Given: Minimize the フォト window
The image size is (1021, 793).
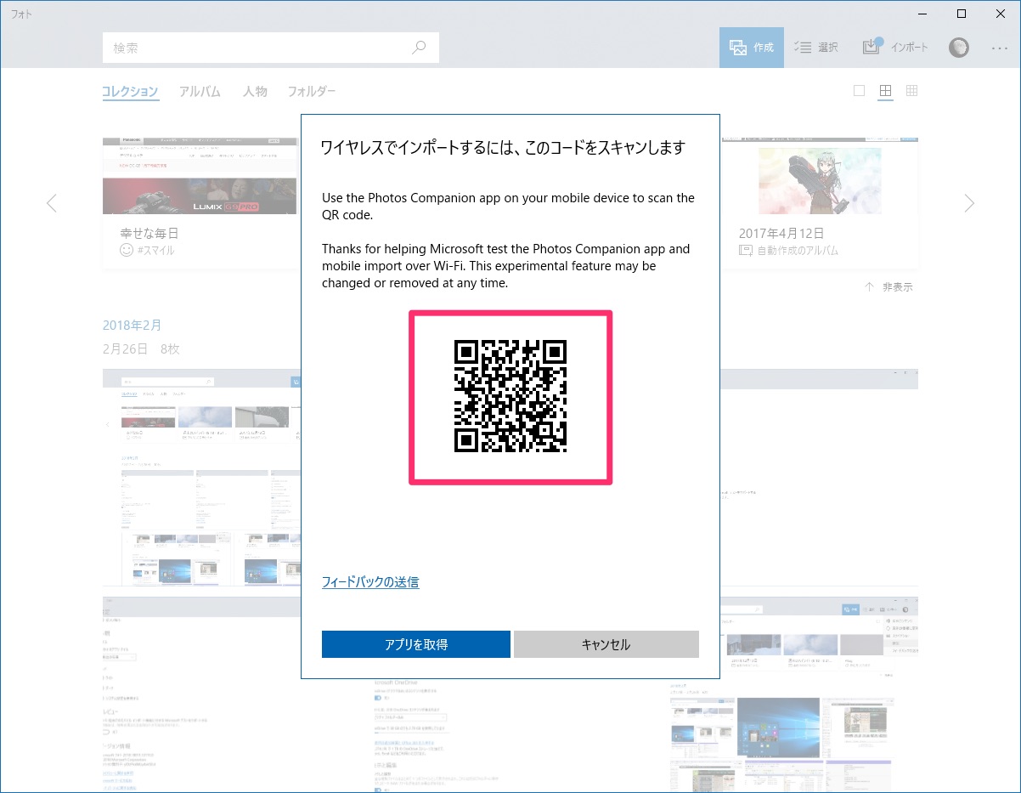Looking at the screenshot, I should click(922, 13).
